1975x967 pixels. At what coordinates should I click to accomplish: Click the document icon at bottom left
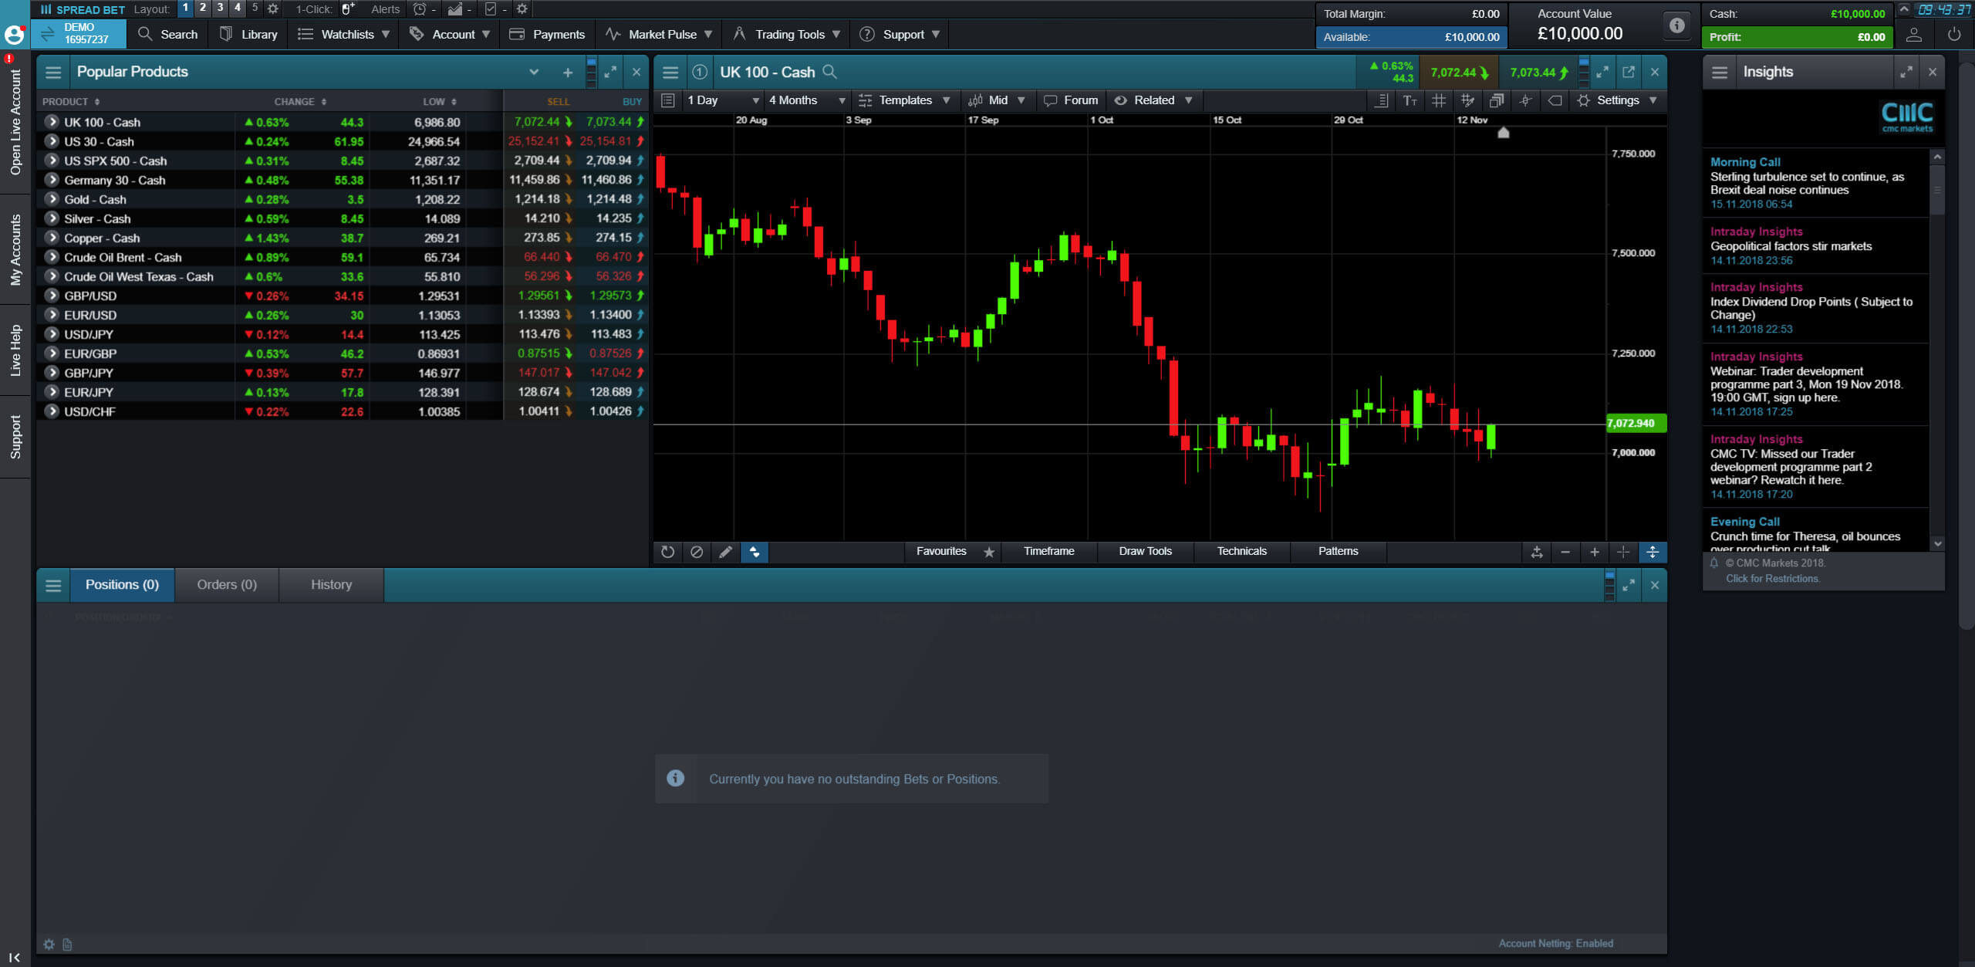pos(67,944)
